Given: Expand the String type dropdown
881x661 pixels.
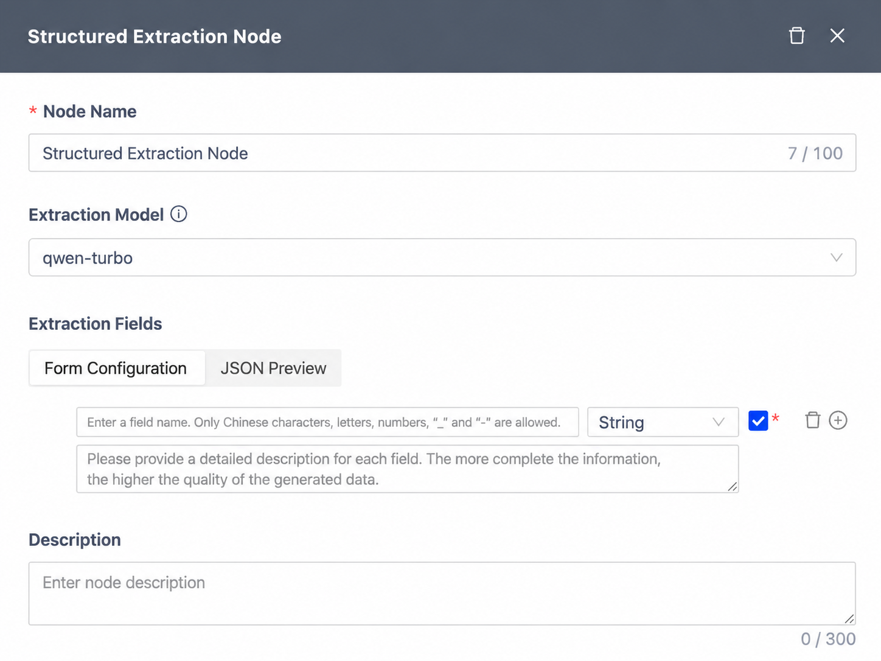Looking at the screenshot, I should pyautogui.click(x=663, y=422).
